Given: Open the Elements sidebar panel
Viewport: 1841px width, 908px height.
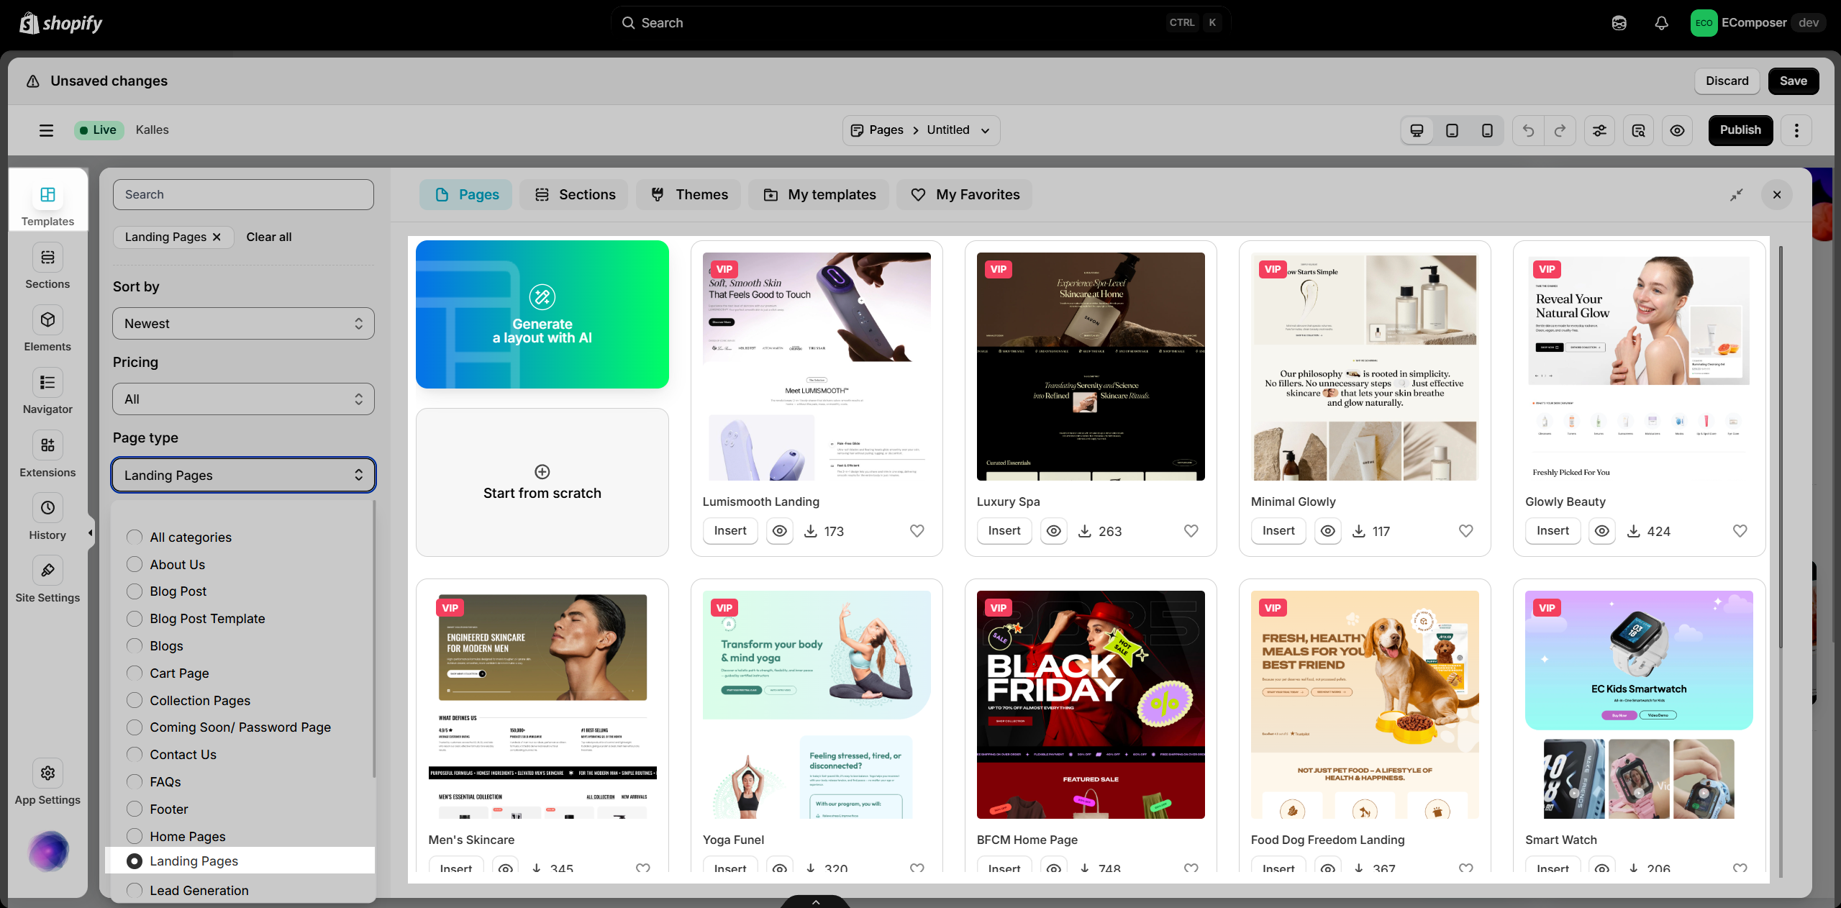Looking at the screenshot, I should coord(47,329).
